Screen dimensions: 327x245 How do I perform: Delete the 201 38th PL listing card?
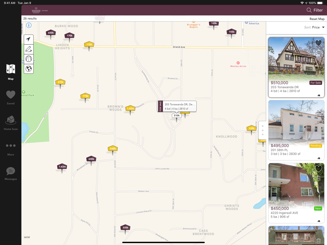click(x=318, y=115)
